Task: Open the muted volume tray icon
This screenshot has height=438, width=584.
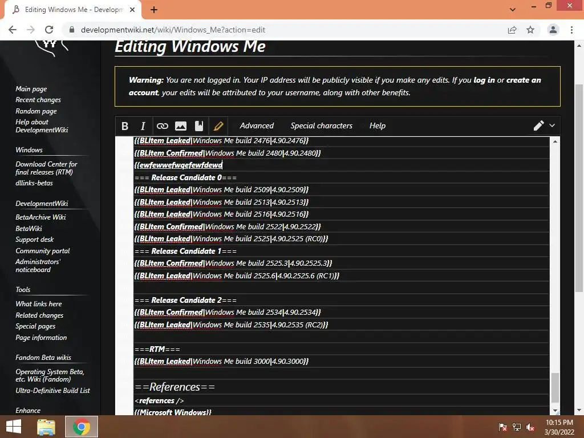Action: pos(530,427)
